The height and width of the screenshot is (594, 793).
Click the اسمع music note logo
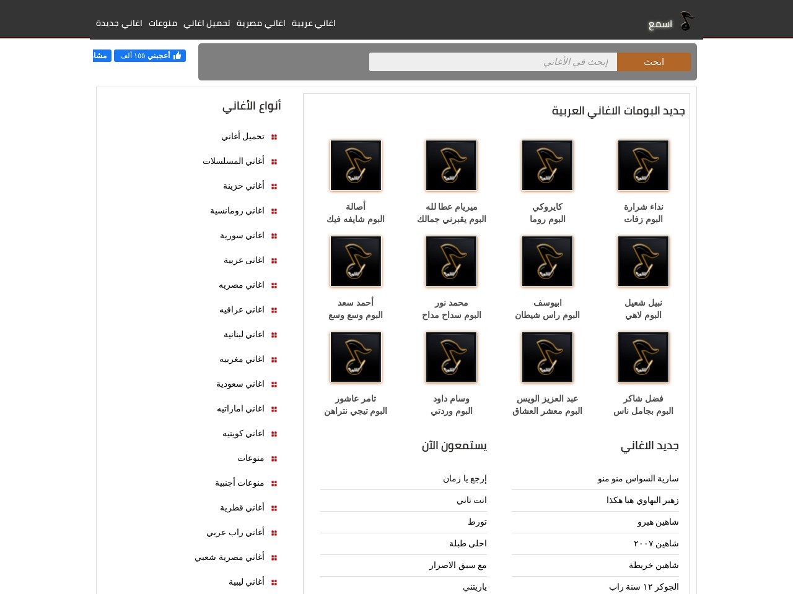tap(686, 22)
